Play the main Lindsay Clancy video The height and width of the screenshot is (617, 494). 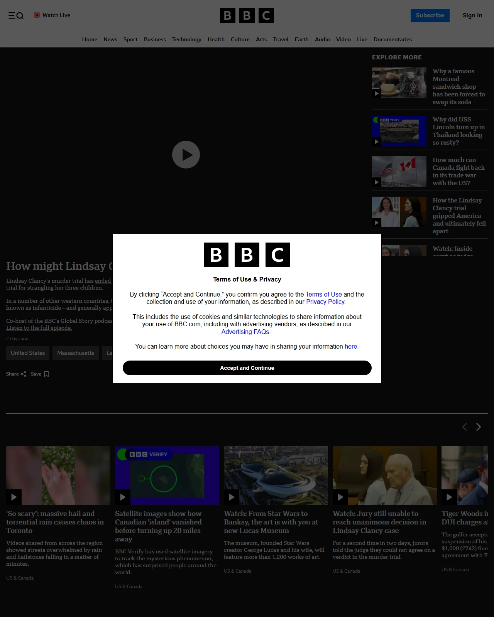point(186,155)
